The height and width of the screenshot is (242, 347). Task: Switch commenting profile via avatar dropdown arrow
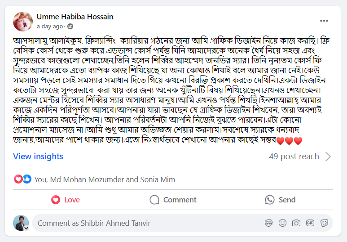(26, 228)
